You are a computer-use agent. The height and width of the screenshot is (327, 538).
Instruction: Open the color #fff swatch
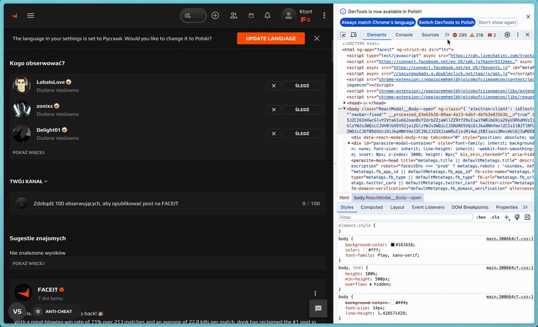point(365,250)
